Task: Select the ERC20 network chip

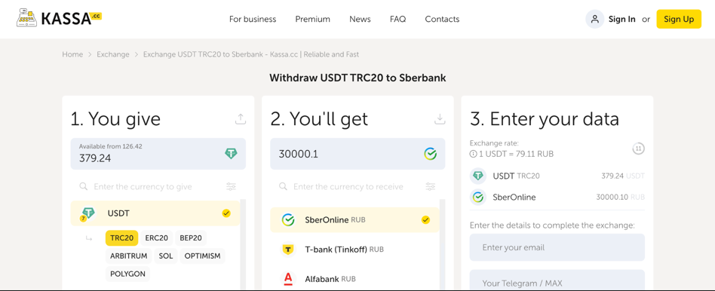Action: coord(156,237)
